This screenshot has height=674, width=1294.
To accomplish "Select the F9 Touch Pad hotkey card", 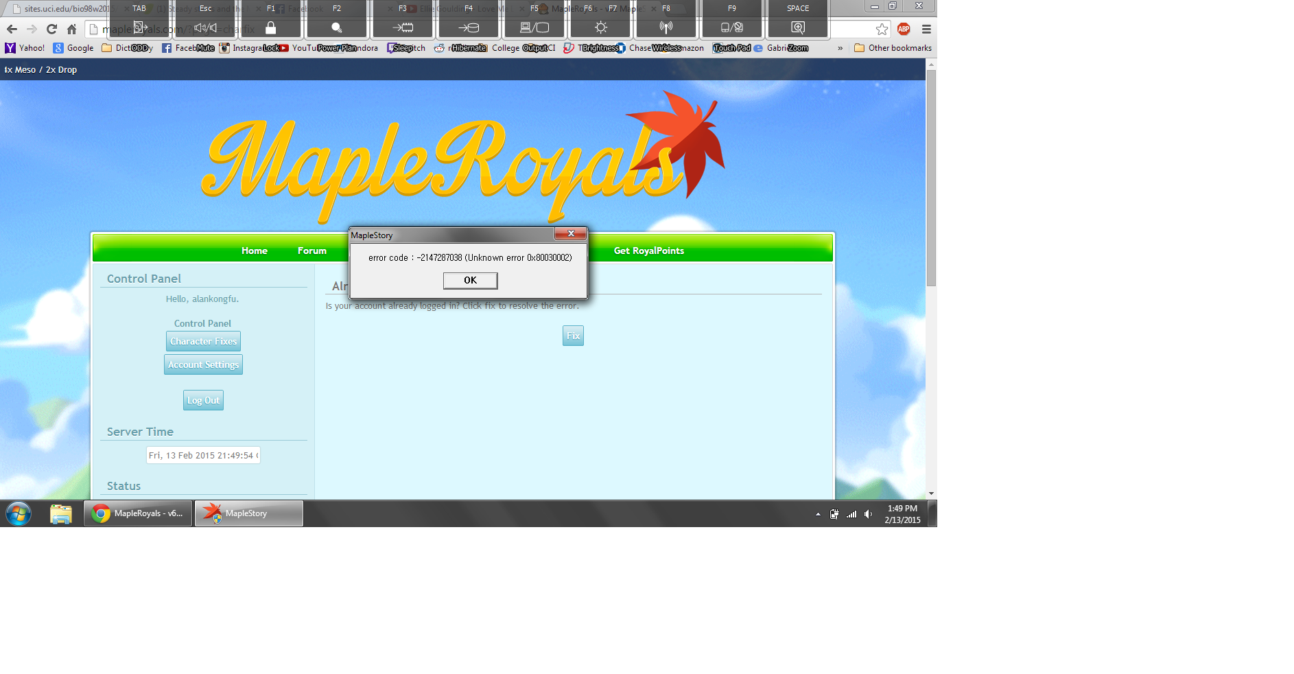I will [x=732, y=27].
